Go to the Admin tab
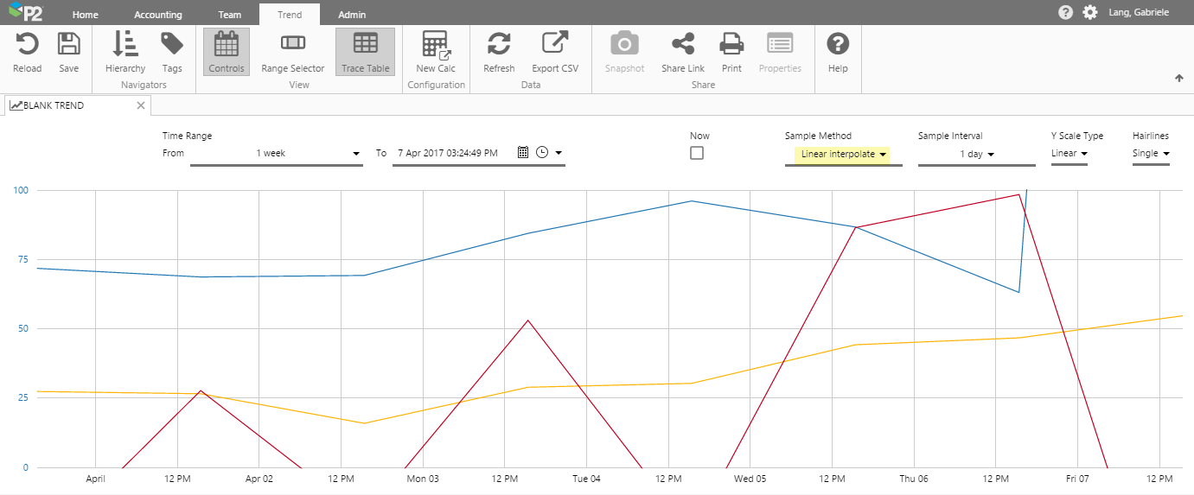Viewport: 1194px width, 495px height. tap(352, 15)
